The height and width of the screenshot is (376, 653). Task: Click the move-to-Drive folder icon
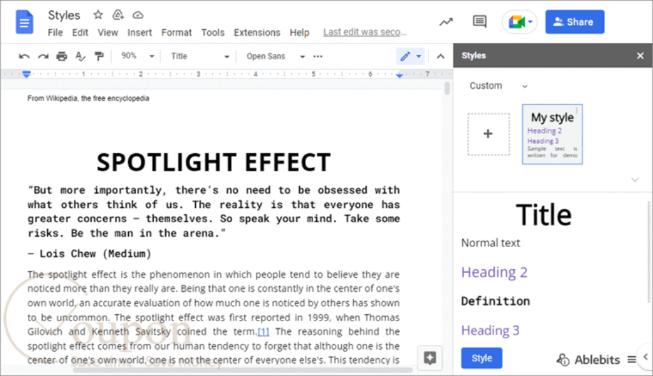[118, 15]
